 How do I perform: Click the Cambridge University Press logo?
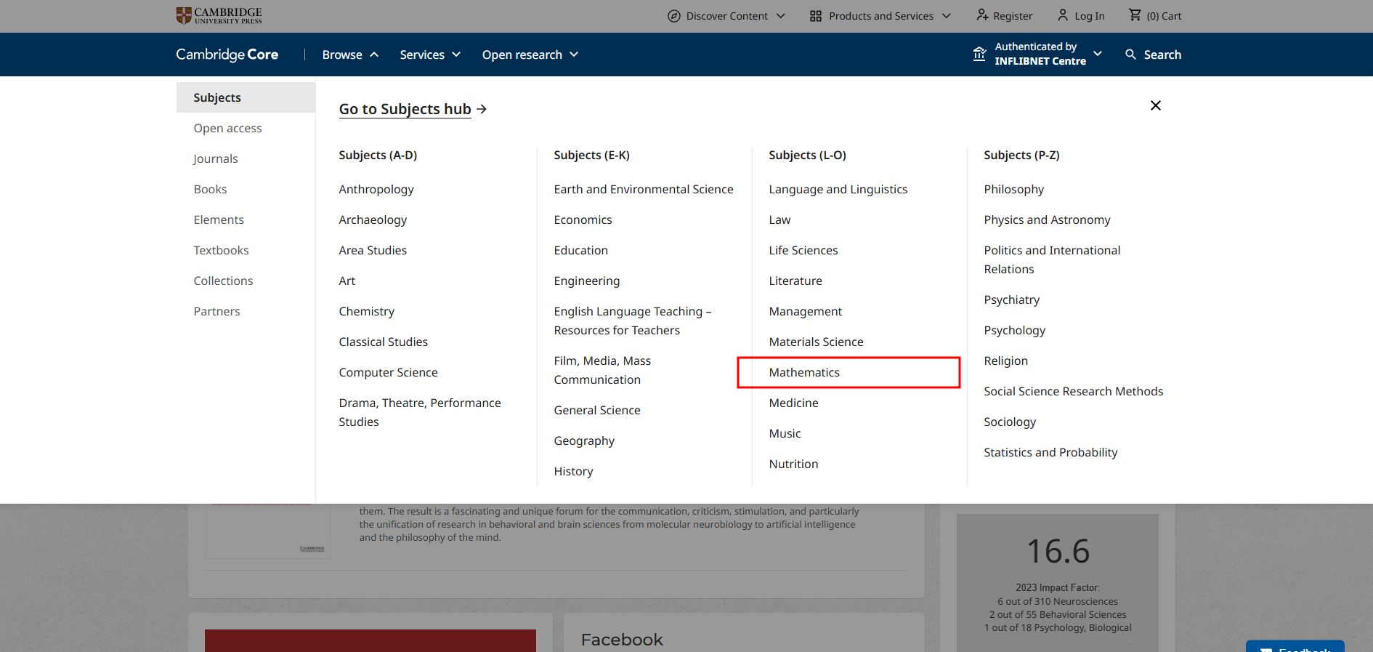point(219,15)
